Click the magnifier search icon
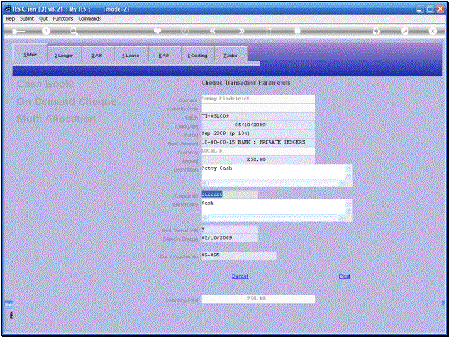This screenshot has height=337, width=449. pos(74,32)
